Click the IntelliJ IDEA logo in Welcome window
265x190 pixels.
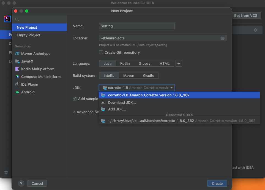tap(7, 19)
